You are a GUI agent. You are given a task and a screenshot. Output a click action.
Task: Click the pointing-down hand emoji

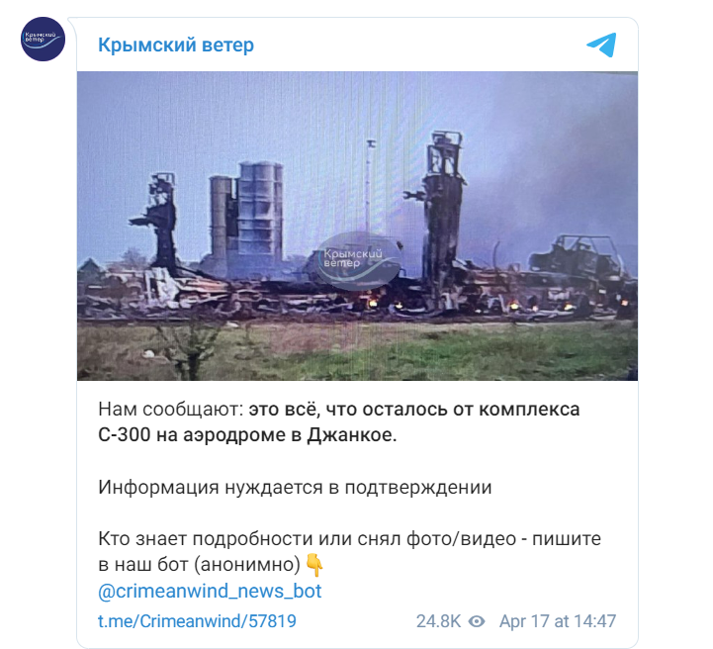coord(314,565)
